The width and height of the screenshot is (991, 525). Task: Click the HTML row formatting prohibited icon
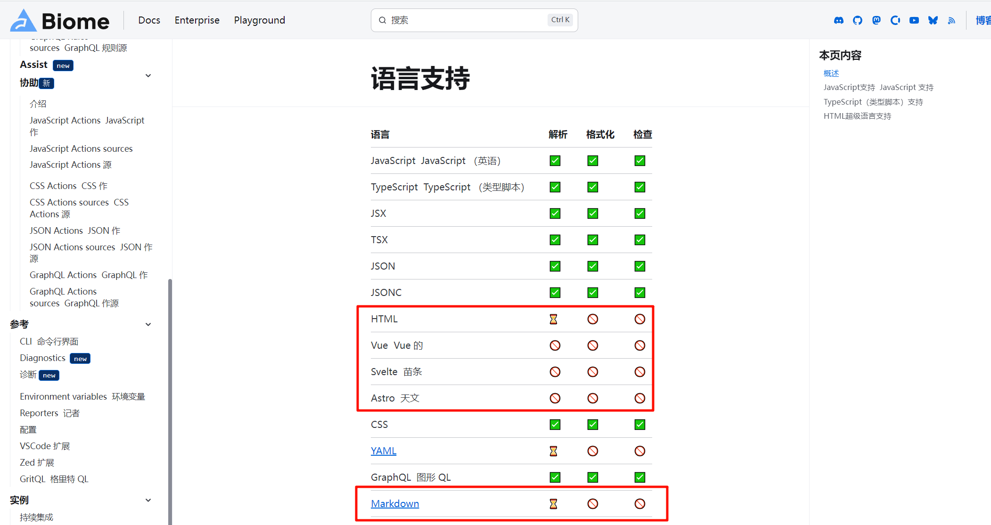click(593, 319)
